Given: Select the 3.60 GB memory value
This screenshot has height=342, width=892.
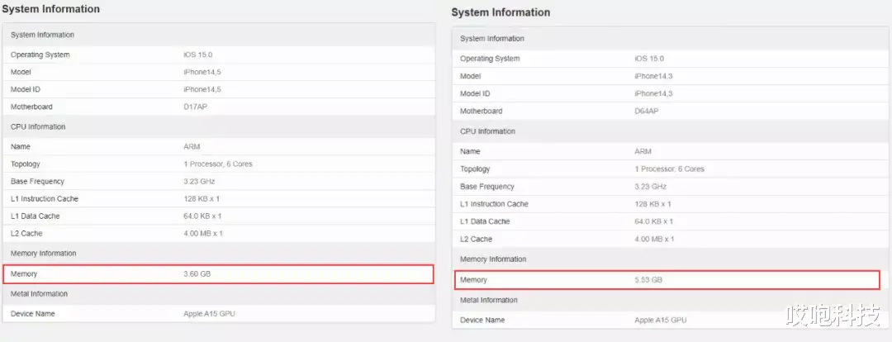Looking at the screenshot, I should coord(197,273).
